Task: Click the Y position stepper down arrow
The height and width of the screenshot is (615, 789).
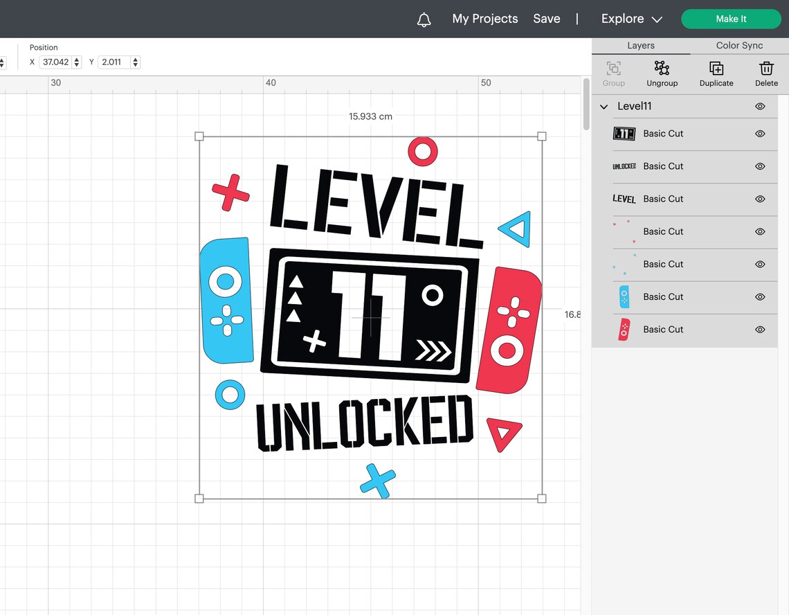Action: tap(136, 65)
